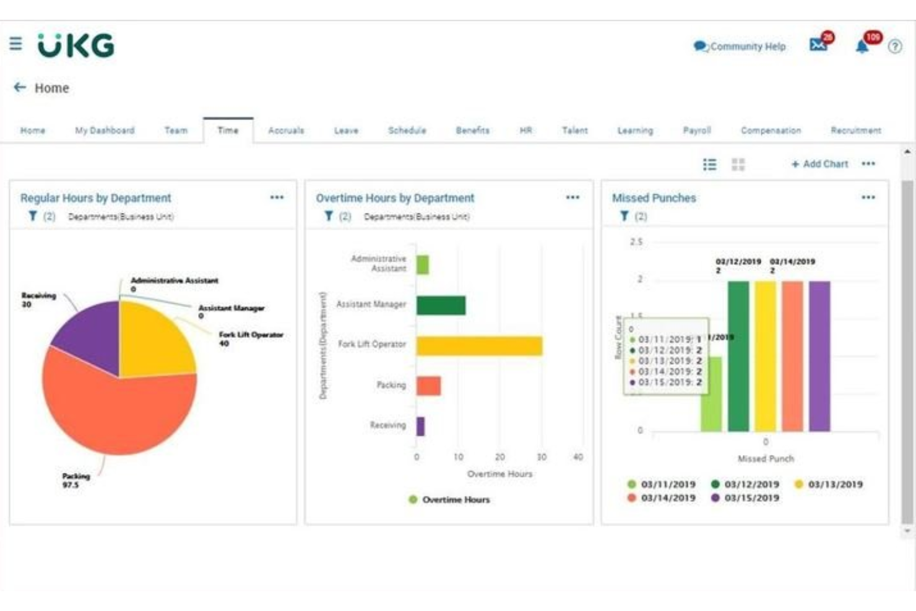Open the notifications bell icon

tap(862, 46)
